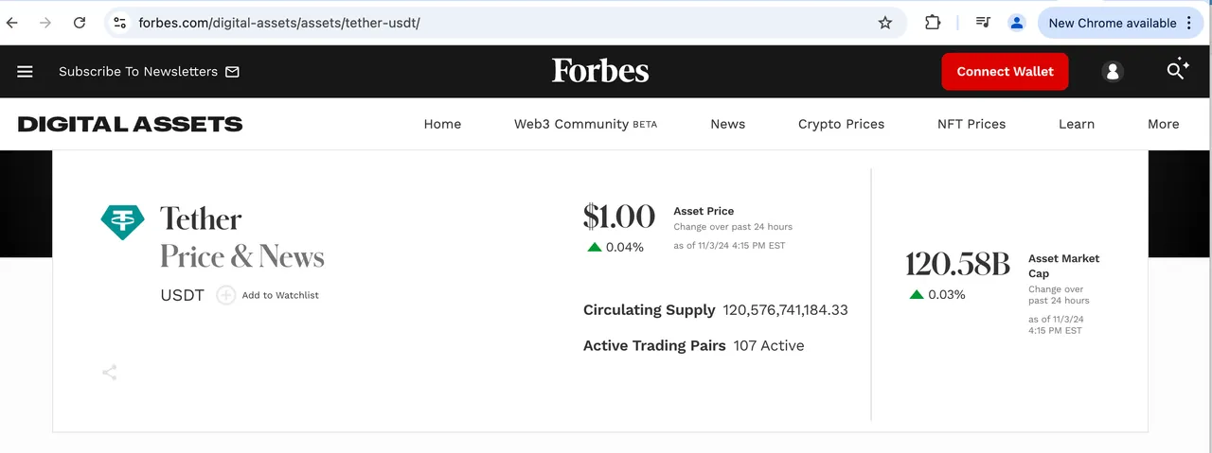Open Chrome three-dot options menu

[x=1190, y=23]
